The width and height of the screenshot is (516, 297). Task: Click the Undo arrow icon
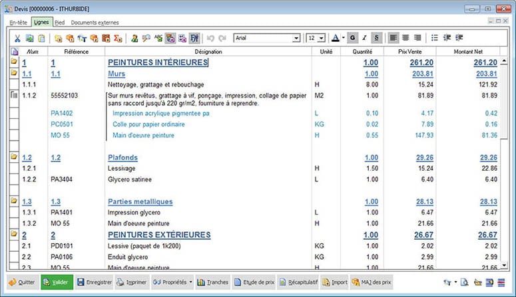click(210, 39)
